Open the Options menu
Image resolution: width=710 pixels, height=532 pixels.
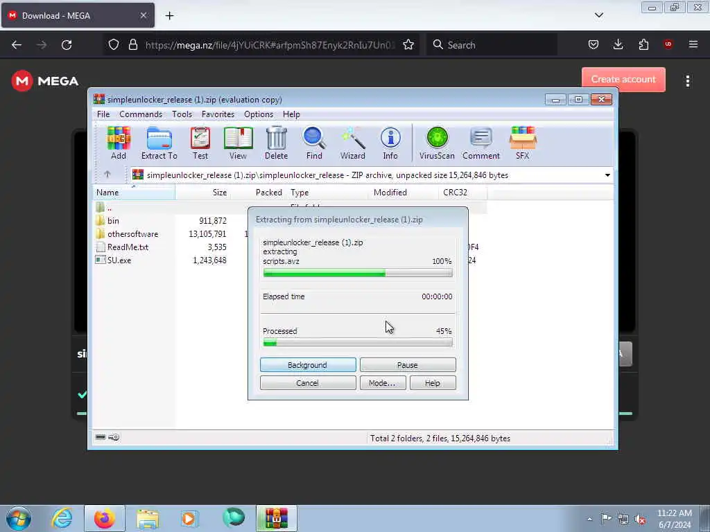pyautogui.click(x=259, y=114)
